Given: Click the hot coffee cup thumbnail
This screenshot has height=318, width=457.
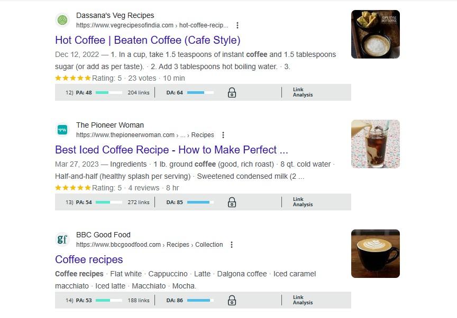Looking at the screenshot, I should click(x=376, y=34).
